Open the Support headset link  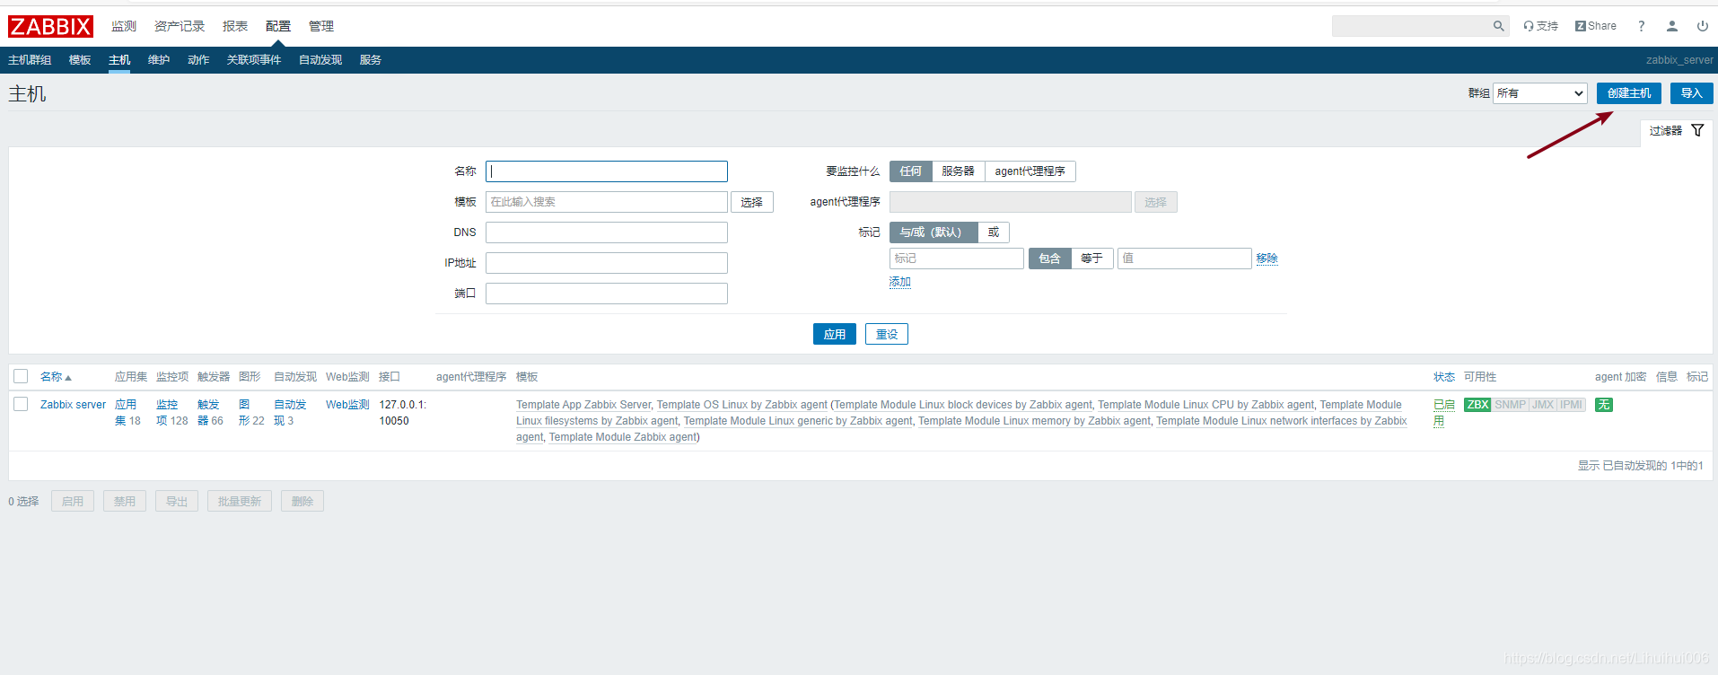coord(1540,26)
